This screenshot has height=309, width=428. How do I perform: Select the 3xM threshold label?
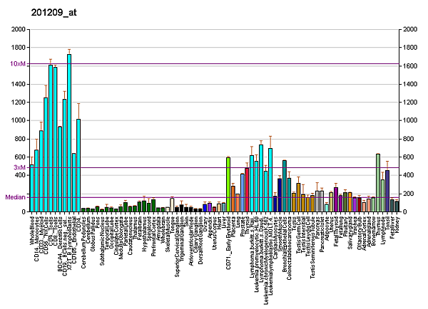point(20,167)
